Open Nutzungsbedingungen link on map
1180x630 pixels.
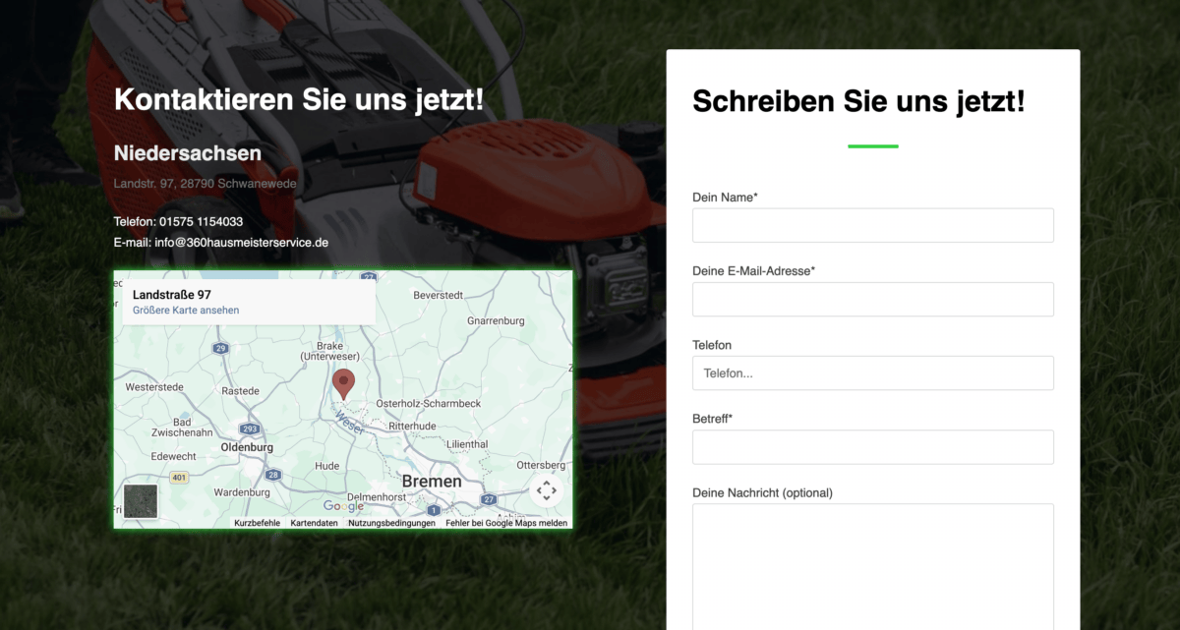coord(391,523)
